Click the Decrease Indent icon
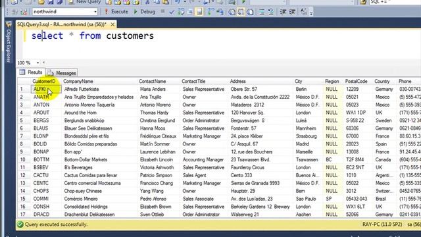The height and width of the screenshot is (237, 421). pos(283,12)
